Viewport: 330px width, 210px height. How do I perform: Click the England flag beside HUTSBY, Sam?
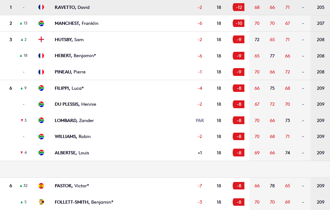coord(41,39)
